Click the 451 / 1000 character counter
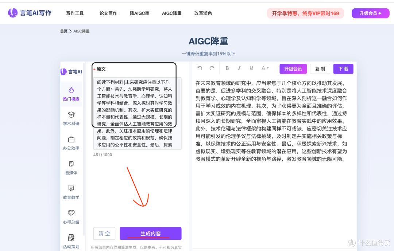Viewport: 394px width, 251px height. [103, 155]
